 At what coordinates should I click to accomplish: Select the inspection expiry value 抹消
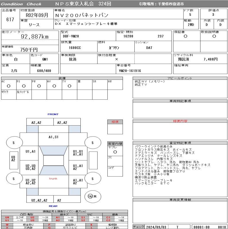pyautogui.click(x=72, y=59)
